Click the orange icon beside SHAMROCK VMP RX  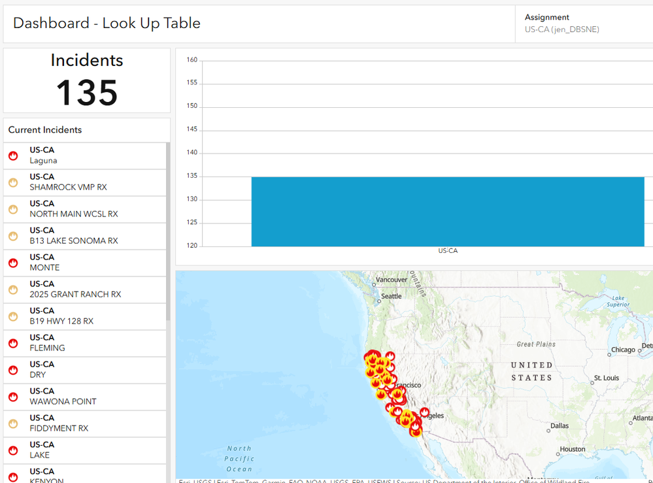click(13, 182)
